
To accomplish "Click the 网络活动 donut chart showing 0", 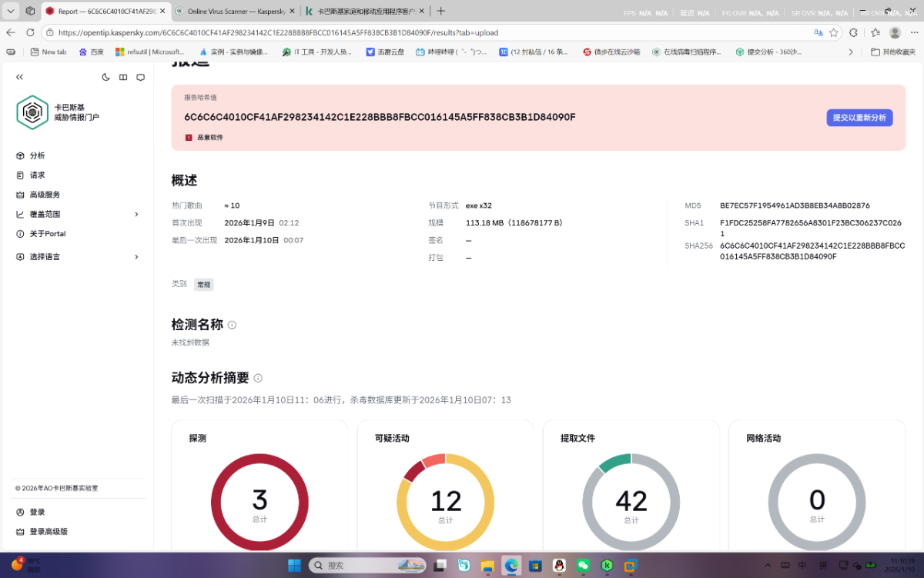I will click(x=817, y=502).
